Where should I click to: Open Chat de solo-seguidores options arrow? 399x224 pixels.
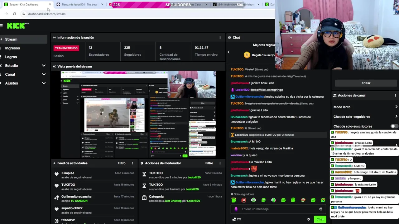(x=396, y=116)
